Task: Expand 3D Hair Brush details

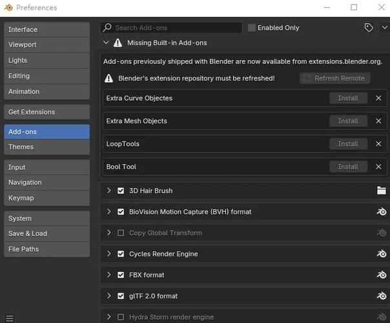Action: click(x=108, y=191)
